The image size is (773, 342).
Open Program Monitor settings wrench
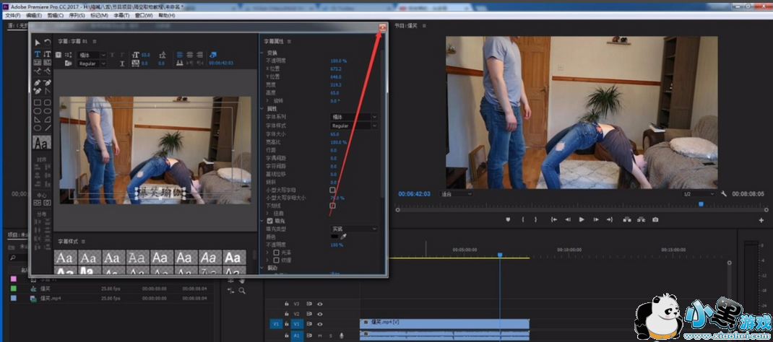[x=723, y=194]
